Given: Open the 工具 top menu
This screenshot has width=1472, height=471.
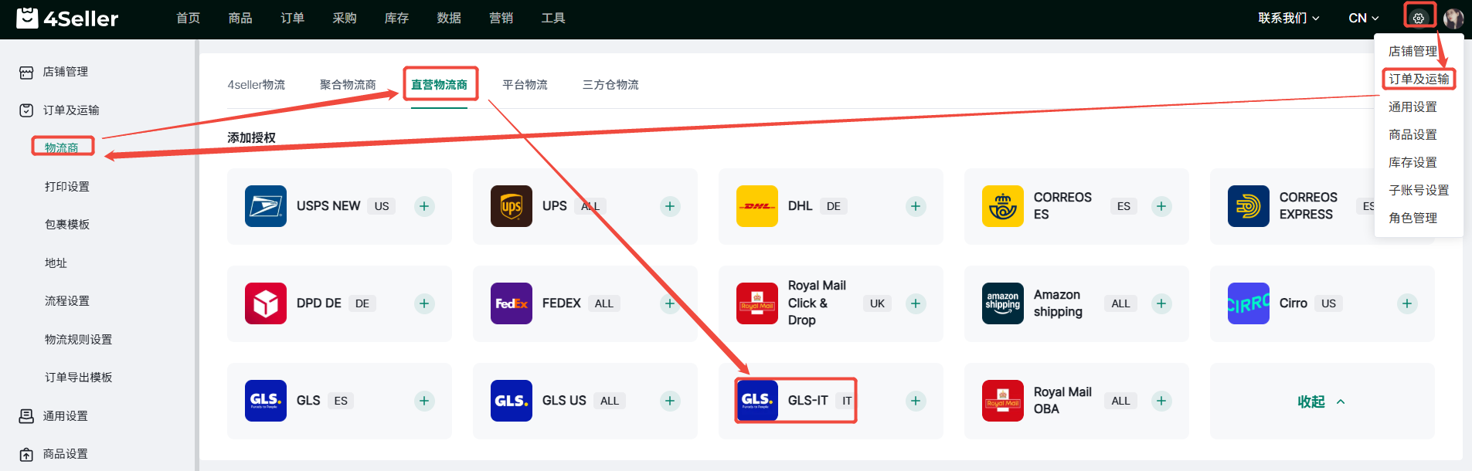Looking at the screenshot, I should click(553, 18).
